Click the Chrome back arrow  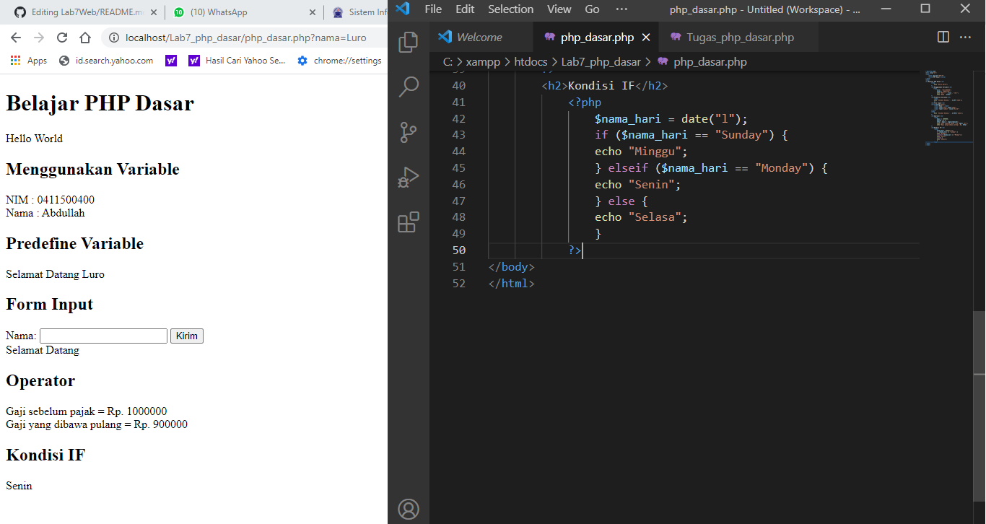point(16,38)
